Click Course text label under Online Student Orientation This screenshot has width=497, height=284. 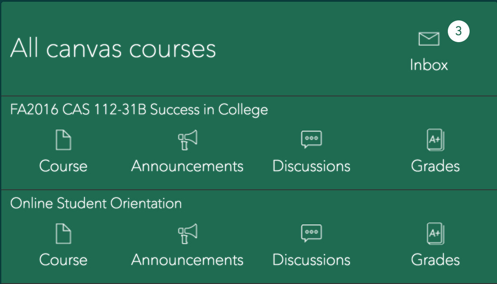(x=63, y=260)
